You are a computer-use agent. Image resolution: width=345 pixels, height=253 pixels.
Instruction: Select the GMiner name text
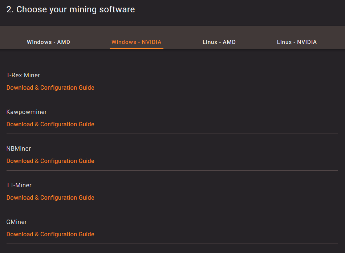(16, 222)
